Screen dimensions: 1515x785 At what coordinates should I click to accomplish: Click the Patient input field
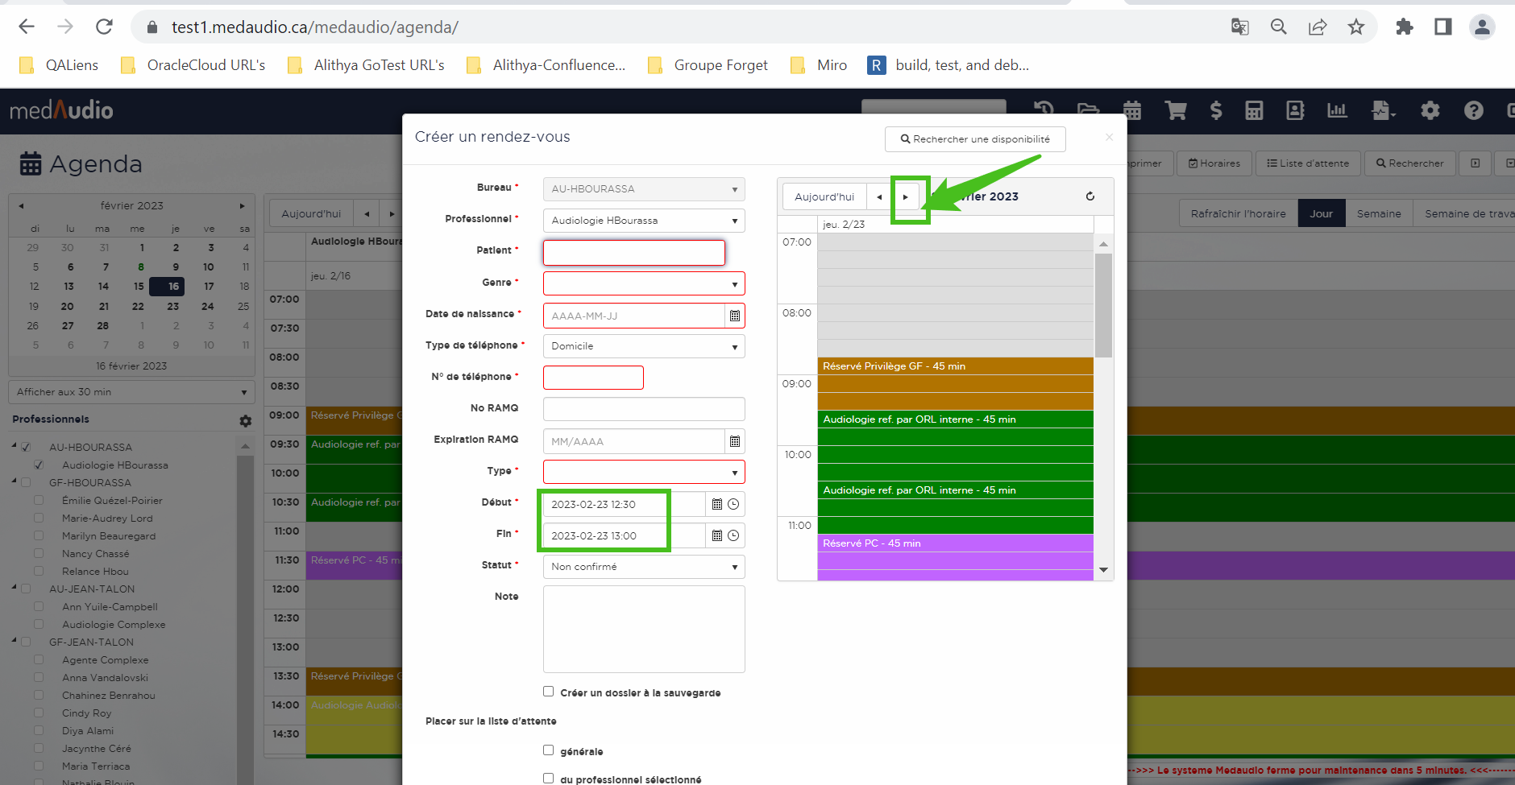633,253
